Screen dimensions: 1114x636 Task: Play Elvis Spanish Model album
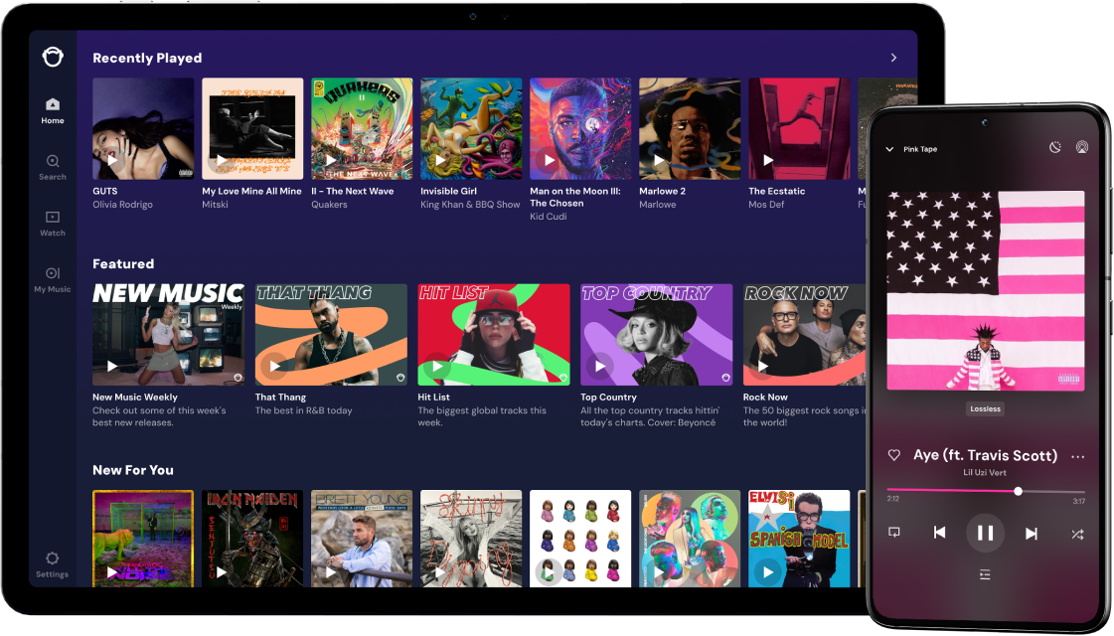click(x=768, y=572)
